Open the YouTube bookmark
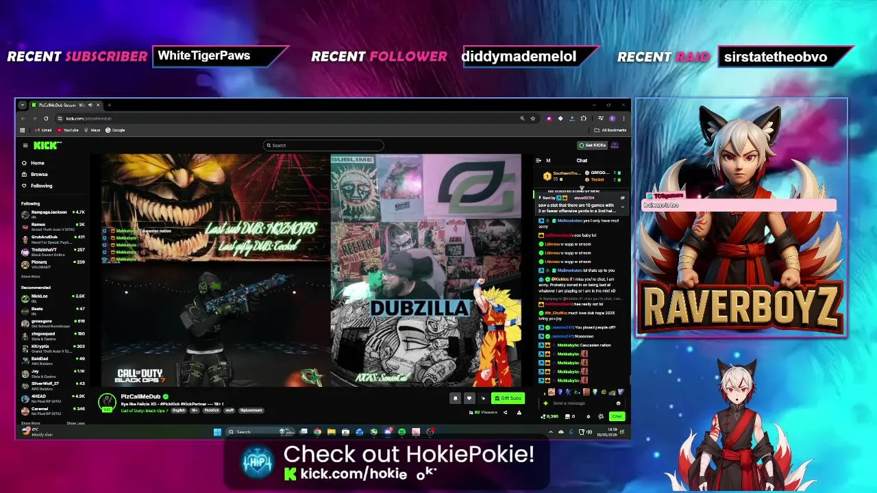Screen dimensions: 877x493 point(67,130)
